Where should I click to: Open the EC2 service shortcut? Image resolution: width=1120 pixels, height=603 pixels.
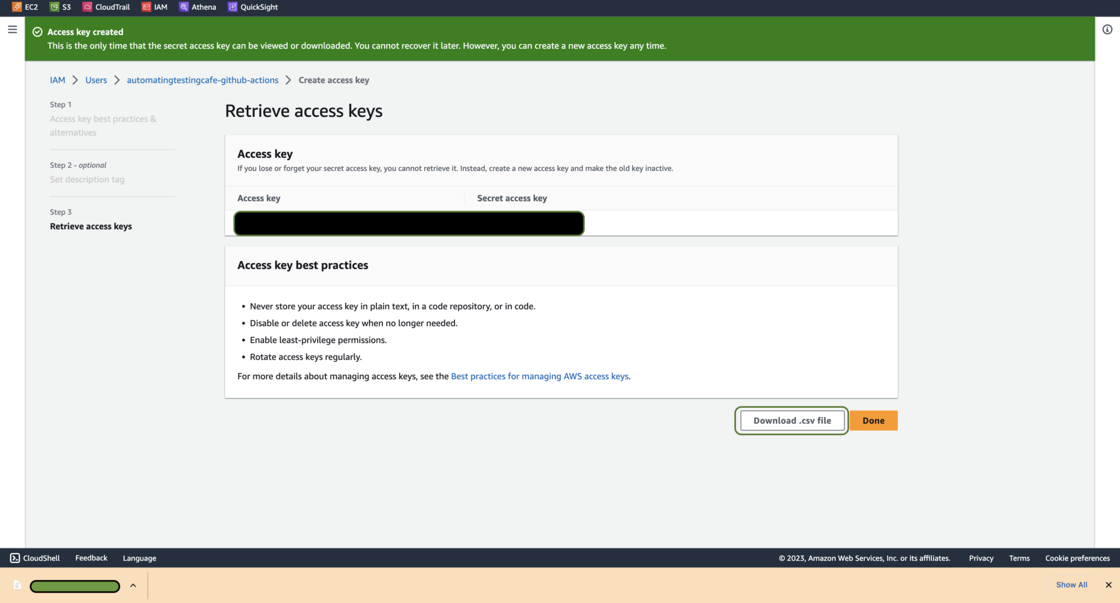point(25,7)
